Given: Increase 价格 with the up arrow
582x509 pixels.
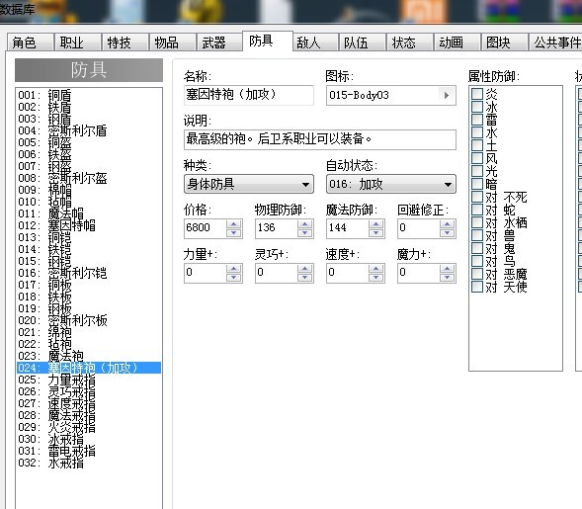Looking at the screenshot, I should (234, 224).
